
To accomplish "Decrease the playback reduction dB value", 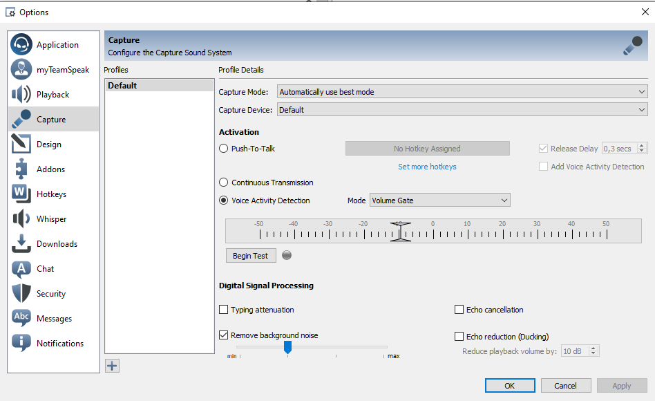I will (x=594, y=354).
